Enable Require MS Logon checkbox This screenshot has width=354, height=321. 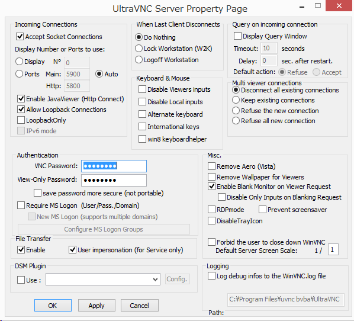tap(21, 206)
